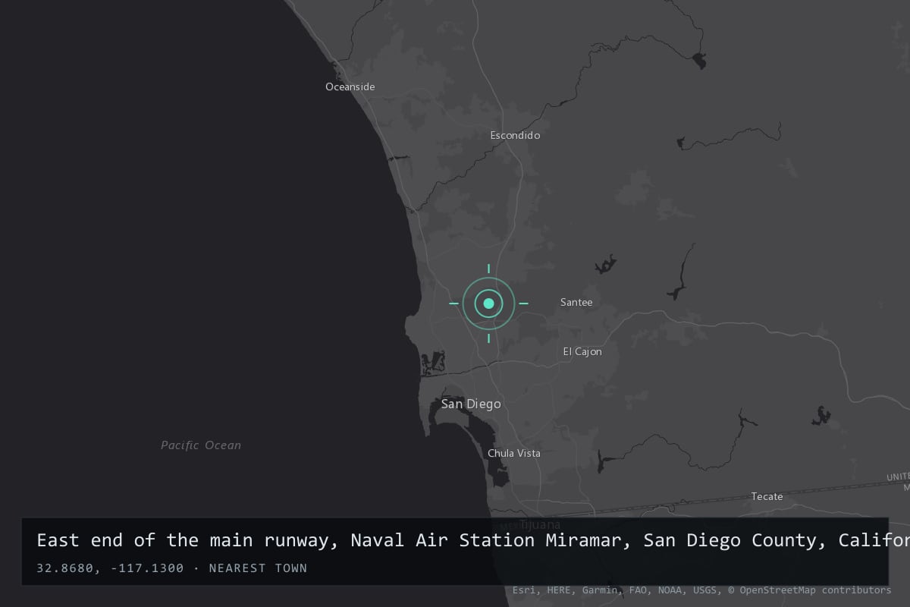
Task: Click the location title starting 'East end of the main runway'
Action: [x=473, y=540]
